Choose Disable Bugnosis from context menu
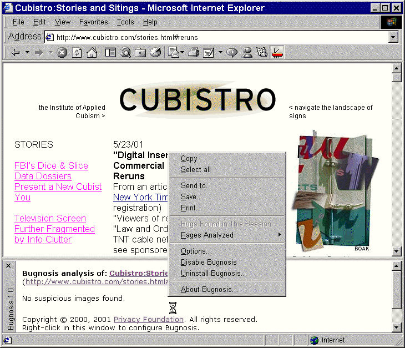This screenshot has width=405, height=348. [x=209, y=262]
